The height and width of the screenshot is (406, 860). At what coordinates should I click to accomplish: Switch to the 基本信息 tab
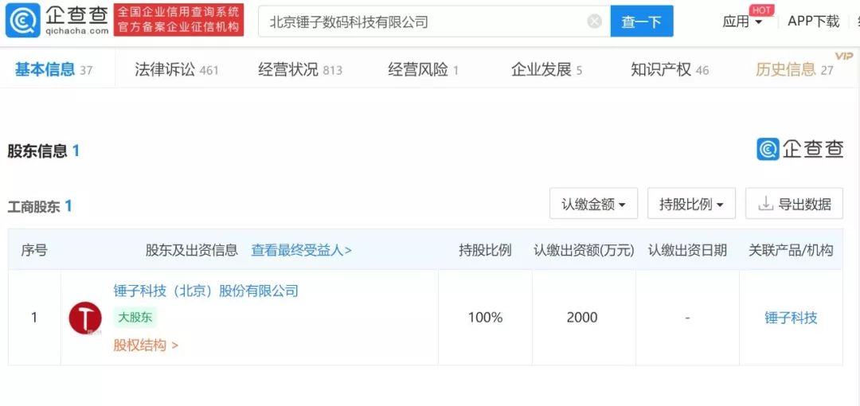[x=54, y=70]
